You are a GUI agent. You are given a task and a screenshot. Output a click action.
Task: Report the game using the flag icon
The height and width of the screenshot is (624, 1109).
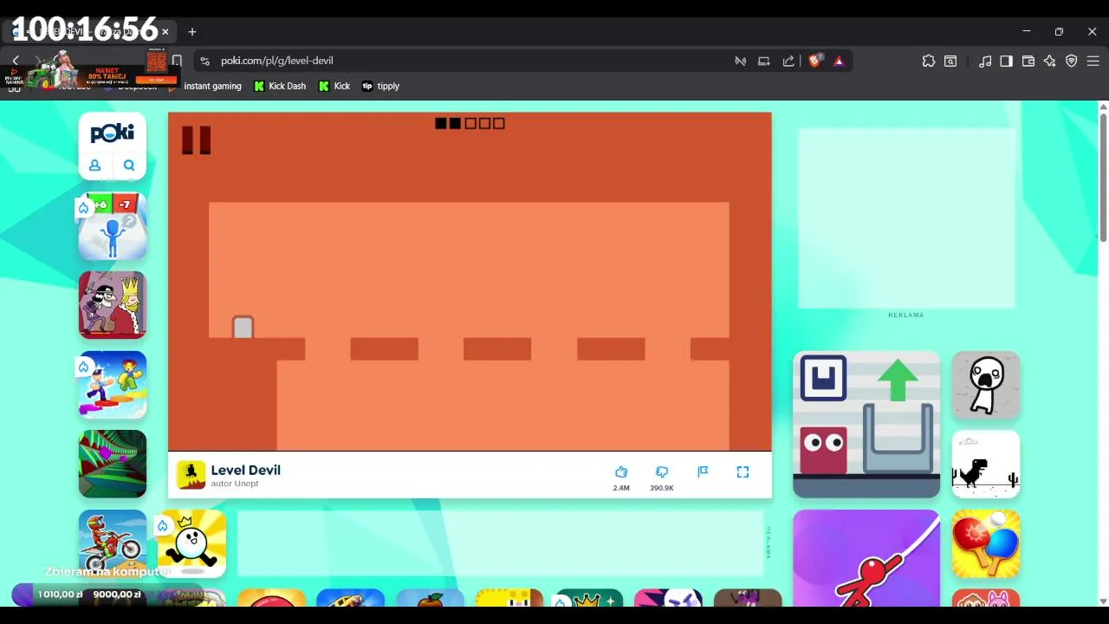703,471
